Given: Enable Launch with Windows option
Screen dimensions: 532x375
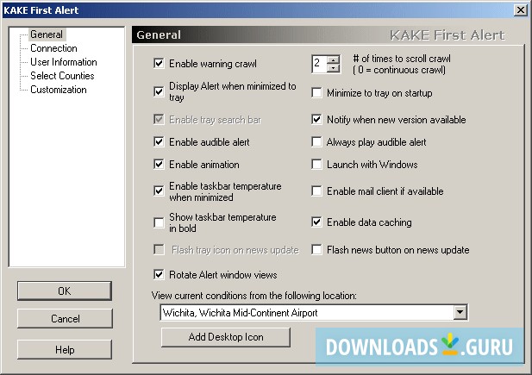Looking at the screenshot, I should [x=316, y=165].
